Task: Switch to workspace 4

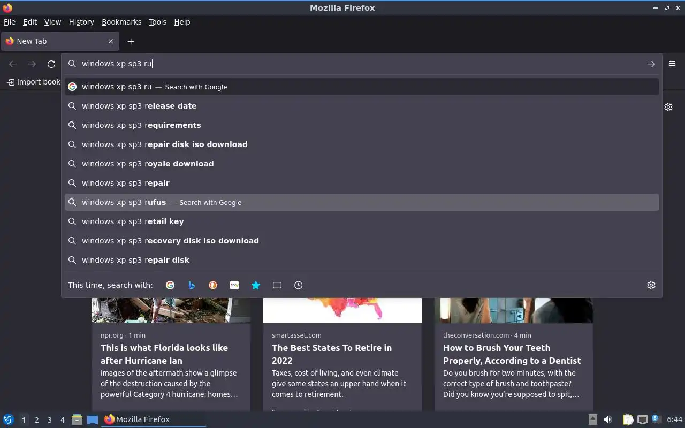Action: 62,420
